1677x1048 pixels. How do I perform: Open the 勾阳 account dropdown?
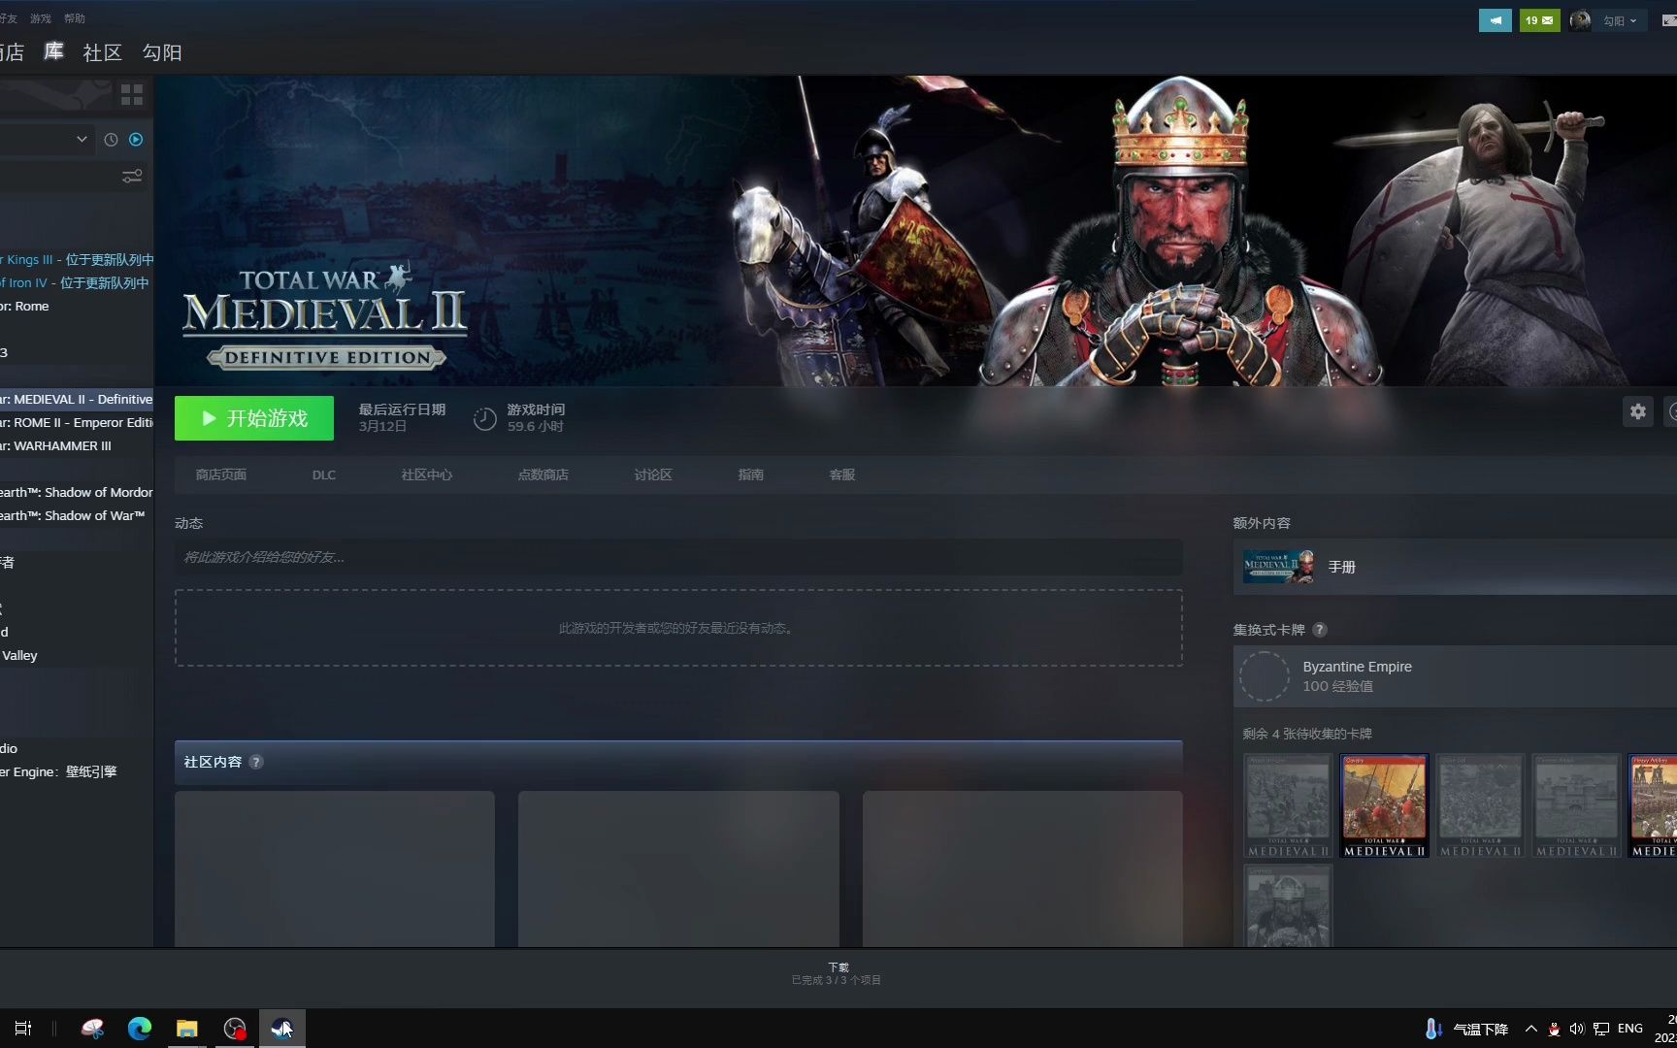point(1620,20)
